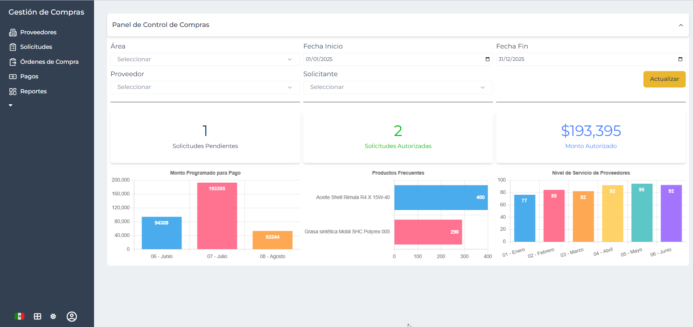Open the grid apps icon
The image size is (693, 327).
38,316
